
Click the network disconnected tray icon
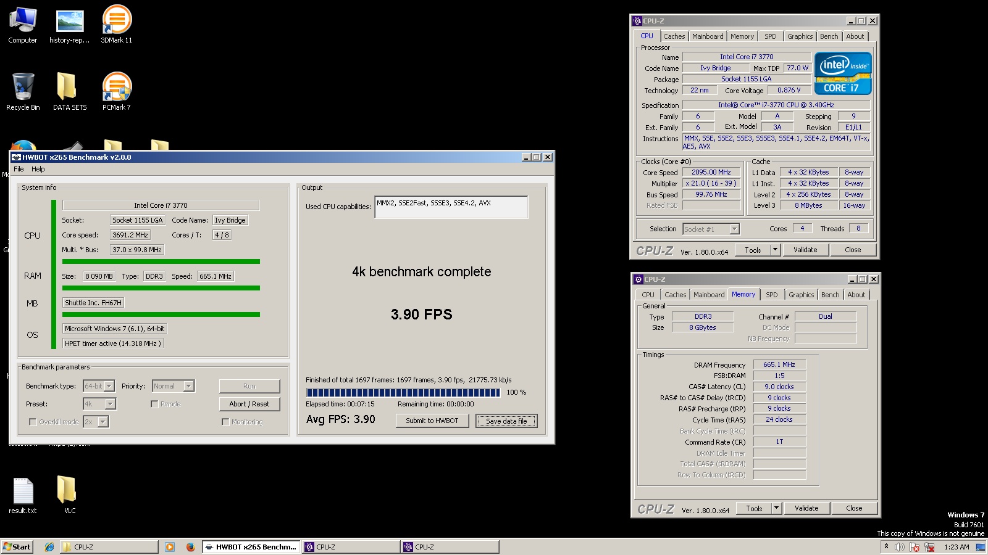click(929, 547)
